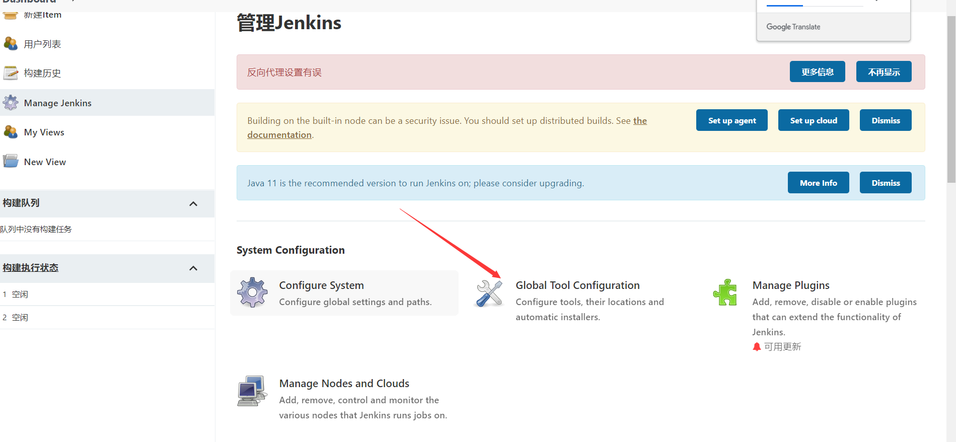Select Manage Jenkins in the sidebar

(58, 103)
